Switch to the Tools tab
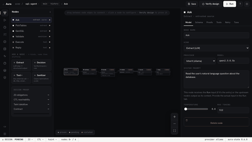Viewport: 252px width, 142px height. point(219,23)
